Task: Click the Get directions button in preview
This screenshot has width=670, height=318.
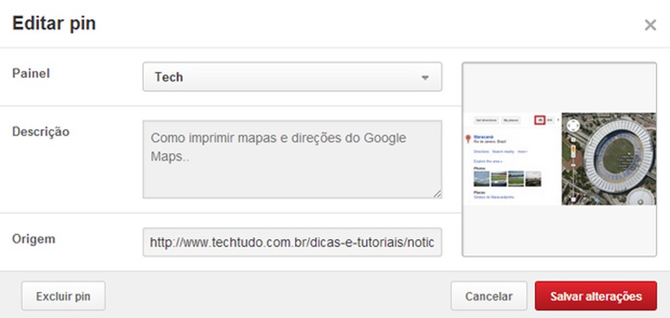Action: point(485,120)
